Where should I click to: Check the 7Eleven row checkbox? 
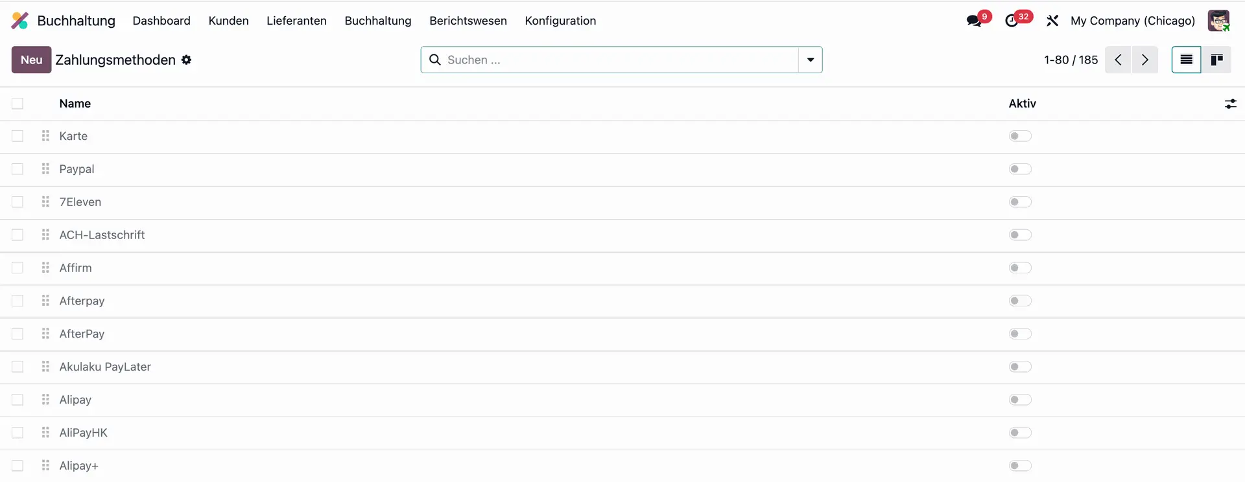[x=18, y=202]
